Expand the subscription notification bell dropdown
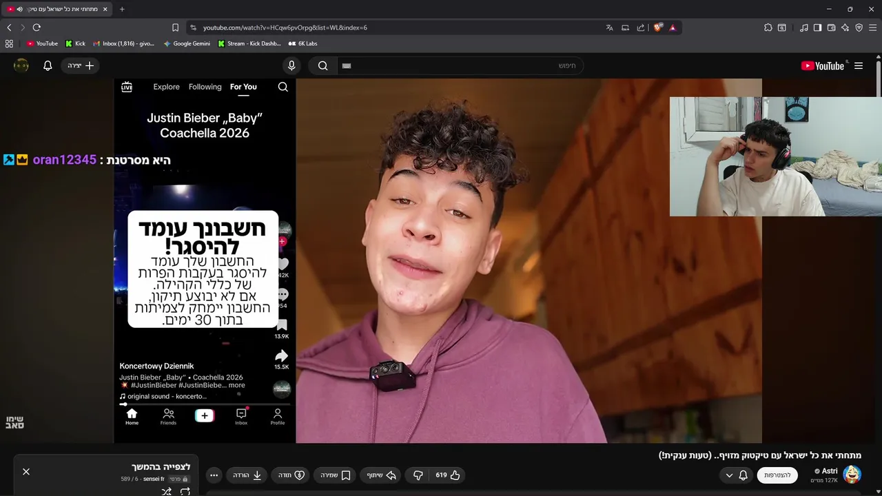 [x=736, y=475]
